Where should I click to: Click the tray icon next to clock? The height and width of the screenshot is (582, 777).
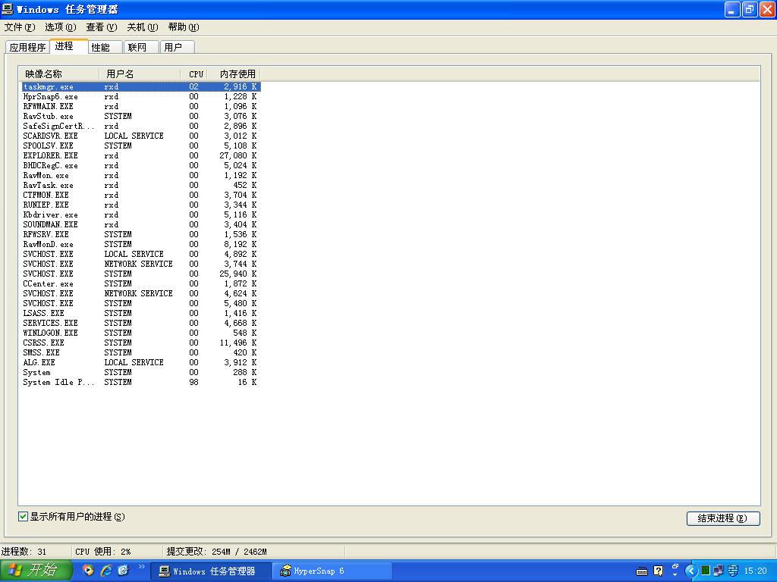(x=732, y=571)
